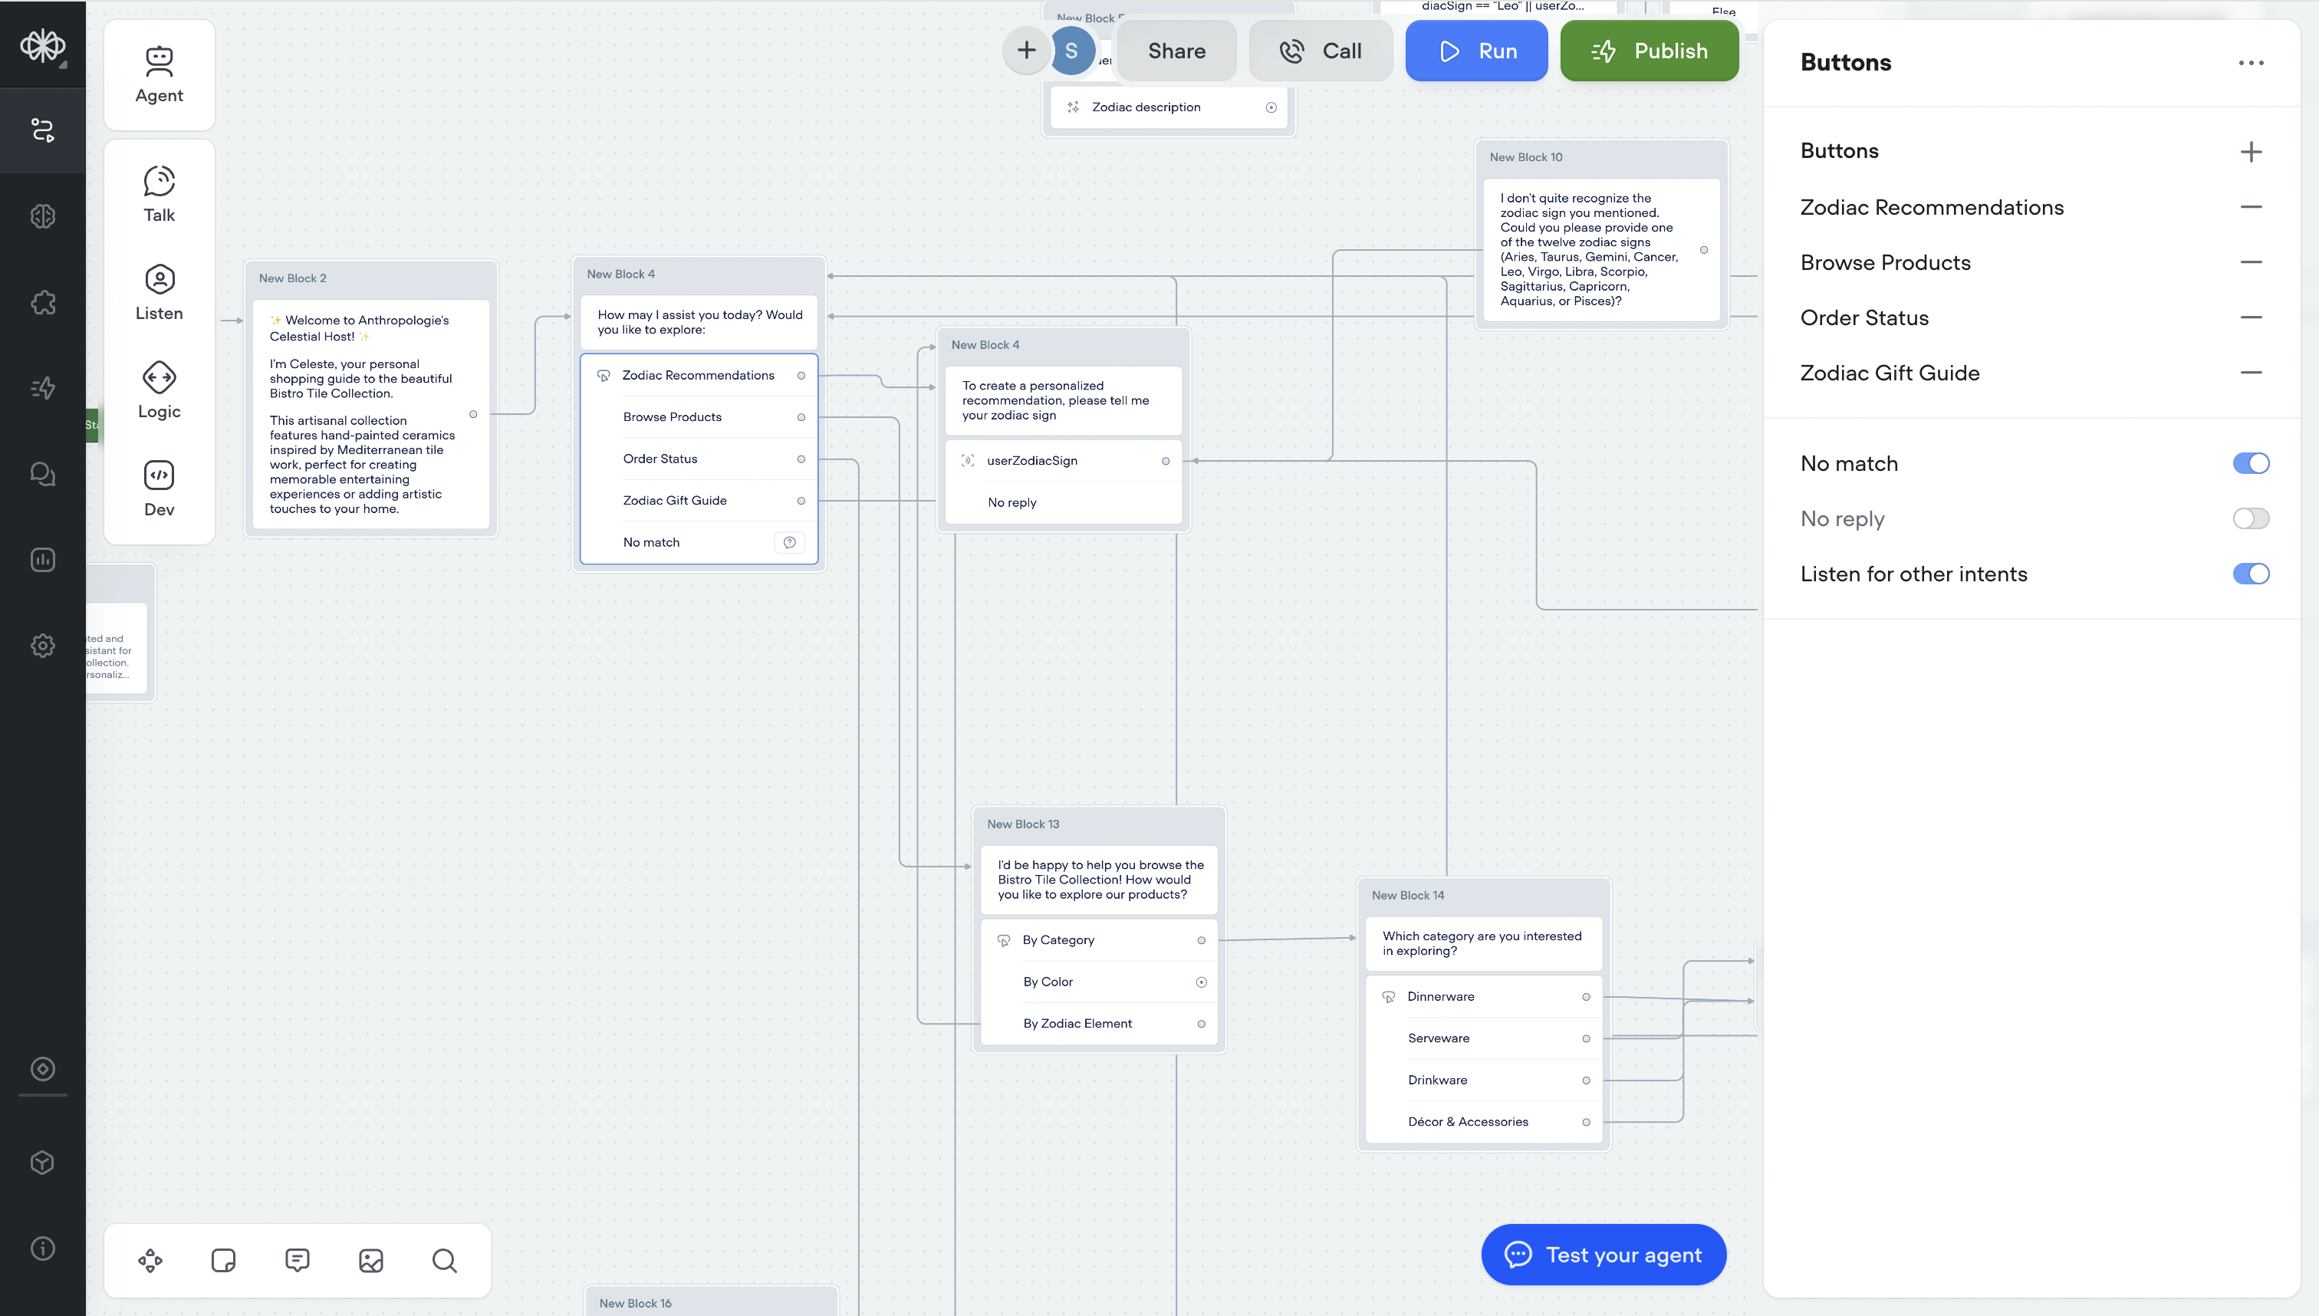Enable the No reply toggle
Viewport: 2319px width, 1316px height.
[x=2252, y=518]
